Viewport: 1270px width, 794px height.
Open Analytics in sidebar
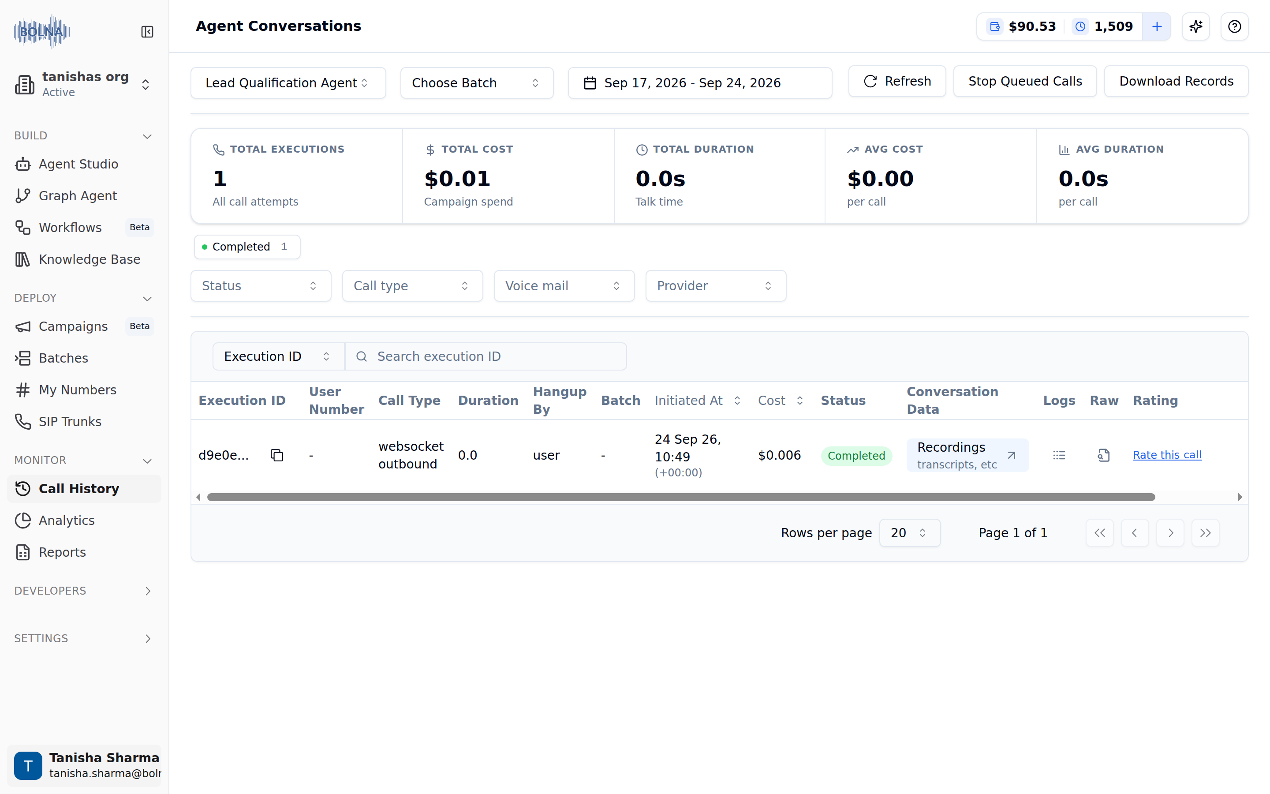click(x=84, y=521)
